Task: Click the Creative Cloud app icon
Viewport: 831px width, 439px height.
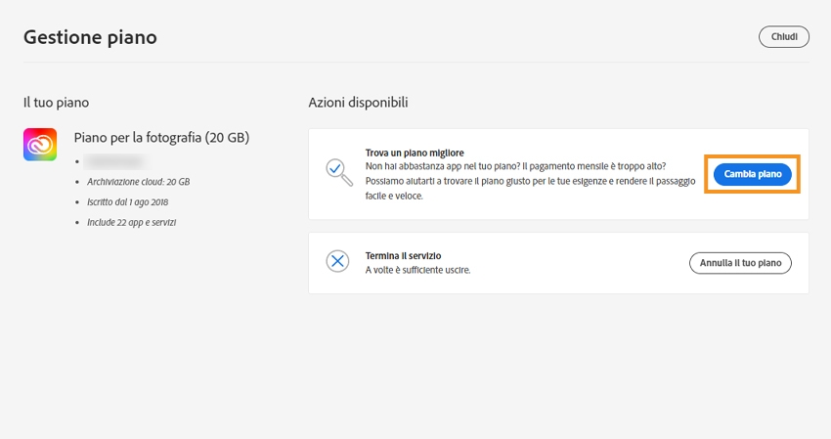Action: tap(40, 145)
